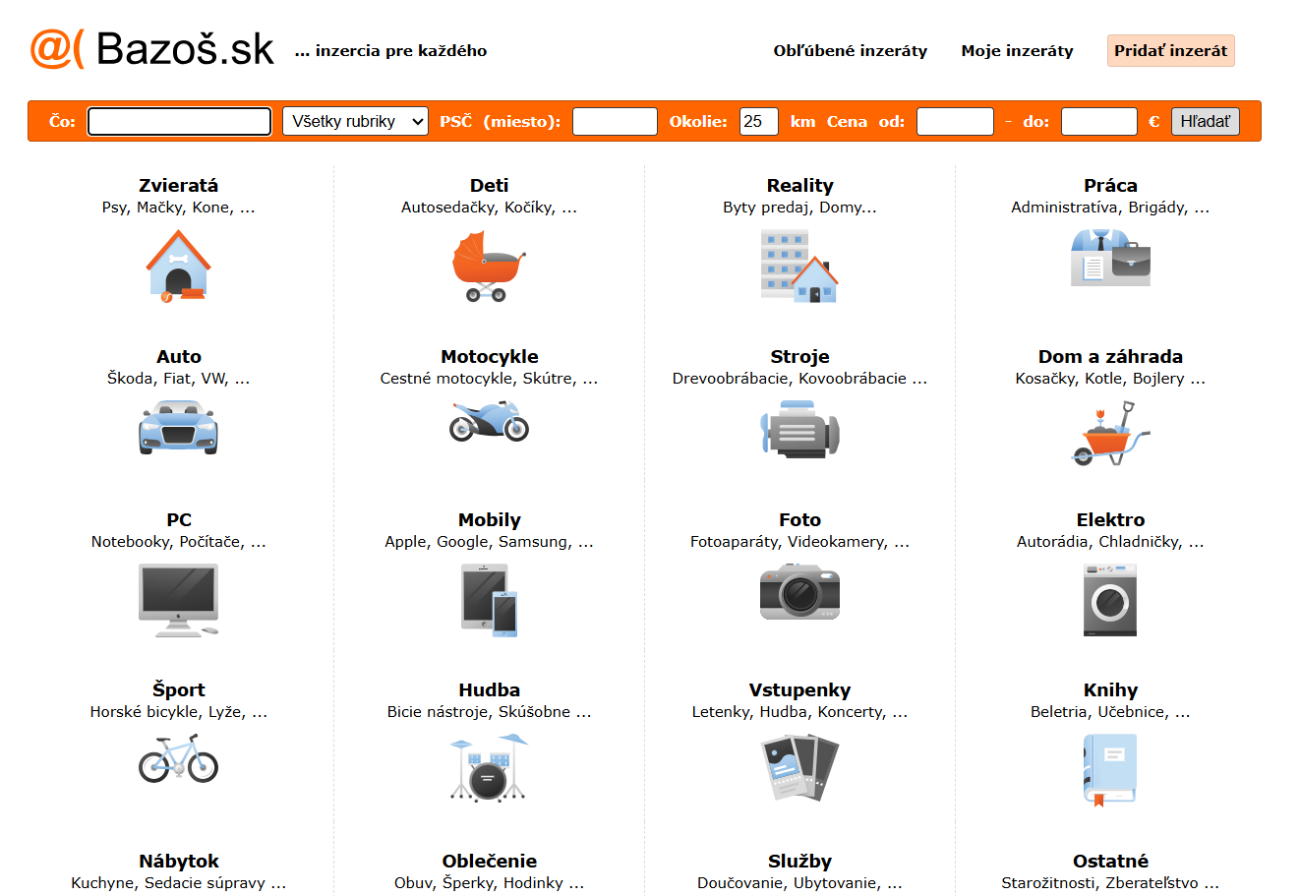Click the dog house icon under Zvieratá
The image size is (1300, 896).
point(178,266)
